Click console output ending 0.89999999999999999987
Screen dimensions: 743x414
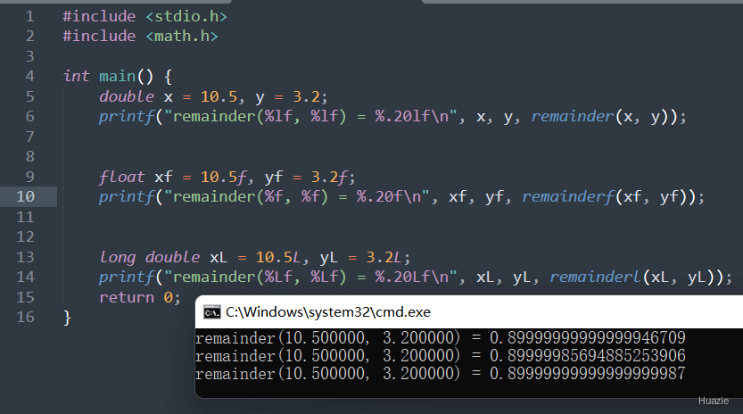pyautogui.click(x=441, y=374)
